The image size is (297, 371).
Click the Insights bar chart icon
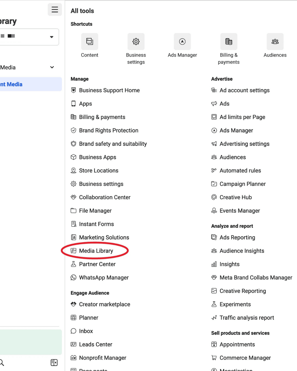(x=214, y=264)
